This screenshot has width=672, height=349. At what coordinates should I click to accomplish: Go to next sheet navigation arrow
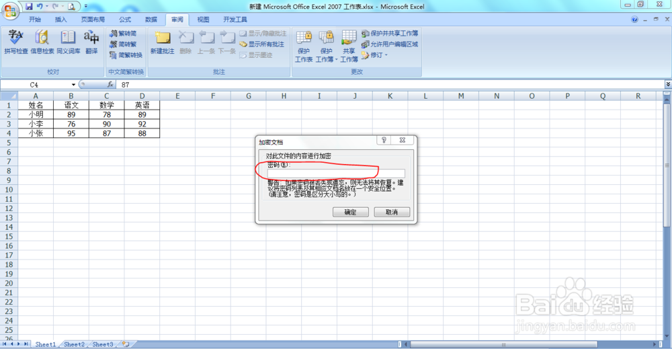point(18,344)
